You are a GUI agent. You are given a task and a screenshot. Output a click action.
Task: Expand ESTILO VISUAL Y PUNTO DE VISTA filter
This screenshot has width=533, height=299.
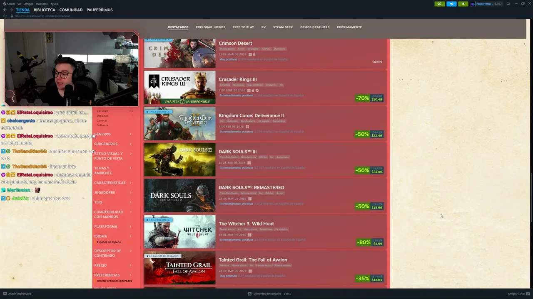pyautogui.click(x=113, y=156)
